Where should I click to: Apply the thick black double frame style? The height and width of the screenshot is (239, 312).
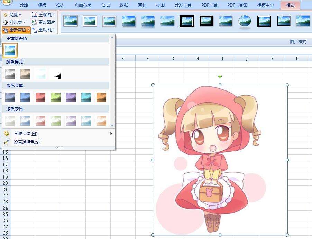187,21
